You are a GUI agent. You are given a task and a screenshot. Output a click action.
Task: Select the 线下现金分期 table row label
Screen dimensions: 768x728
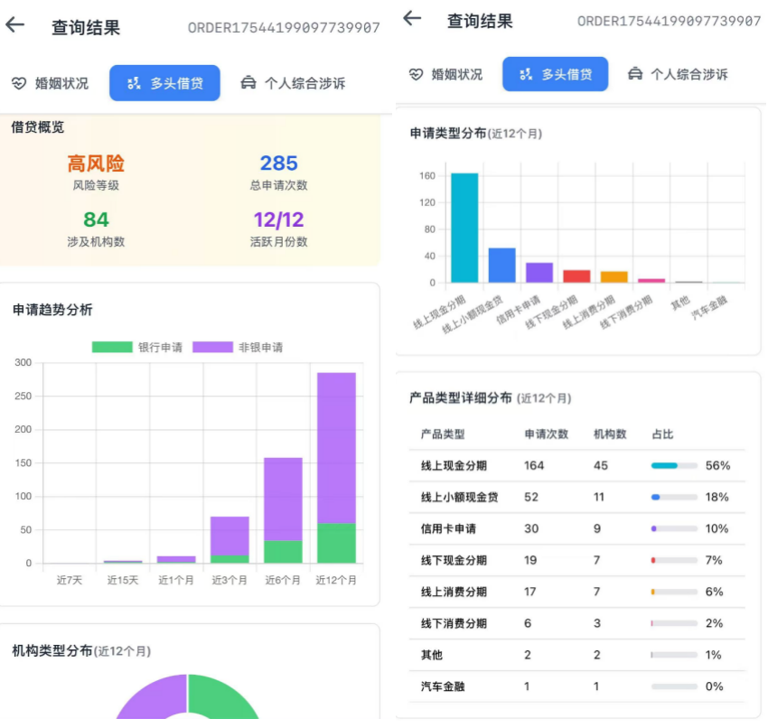click(454, 560)
